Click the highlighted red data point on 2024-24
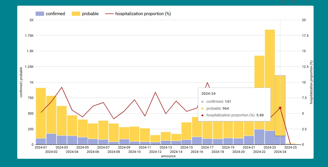Screen dimensions: 328x167 click(280, 108)
